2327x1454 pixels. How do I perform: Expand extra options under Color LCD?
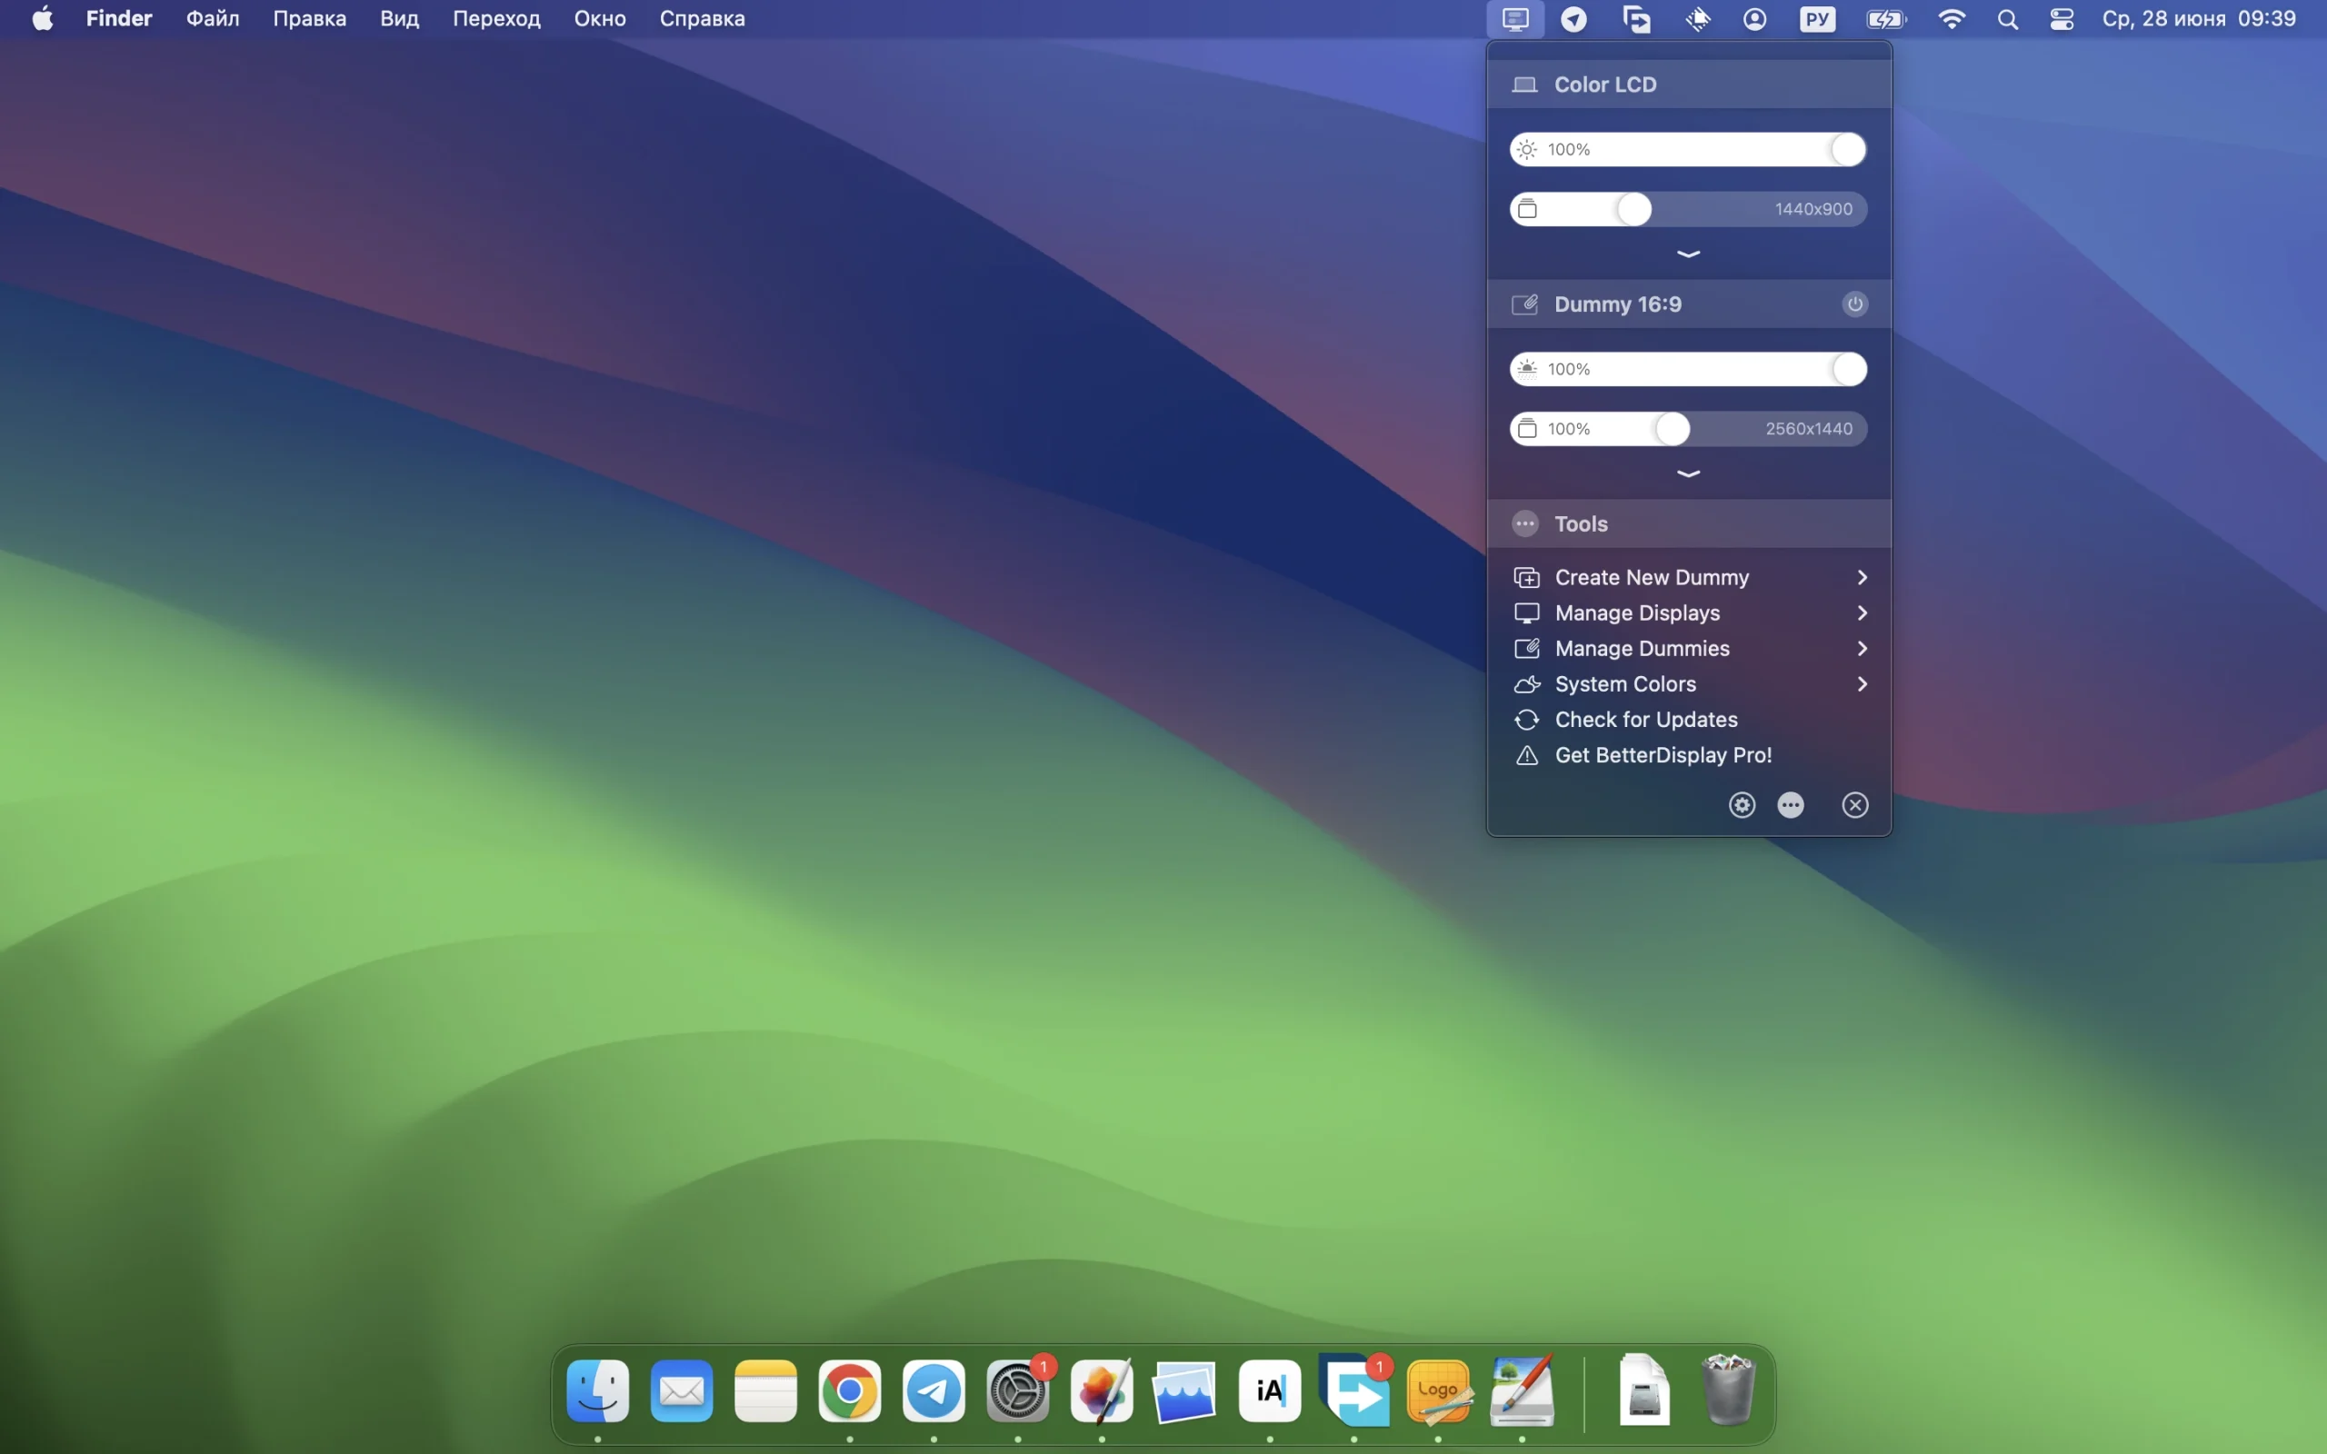click(1689, 253)
